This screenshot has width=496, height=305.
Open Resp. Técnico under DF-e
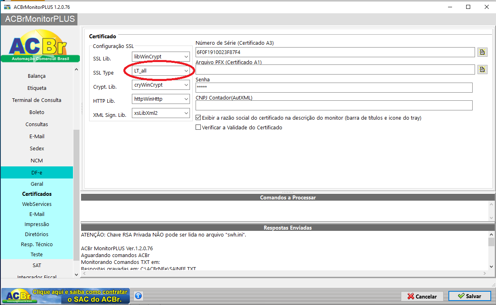pyautogui.click(x=37, y=244)
